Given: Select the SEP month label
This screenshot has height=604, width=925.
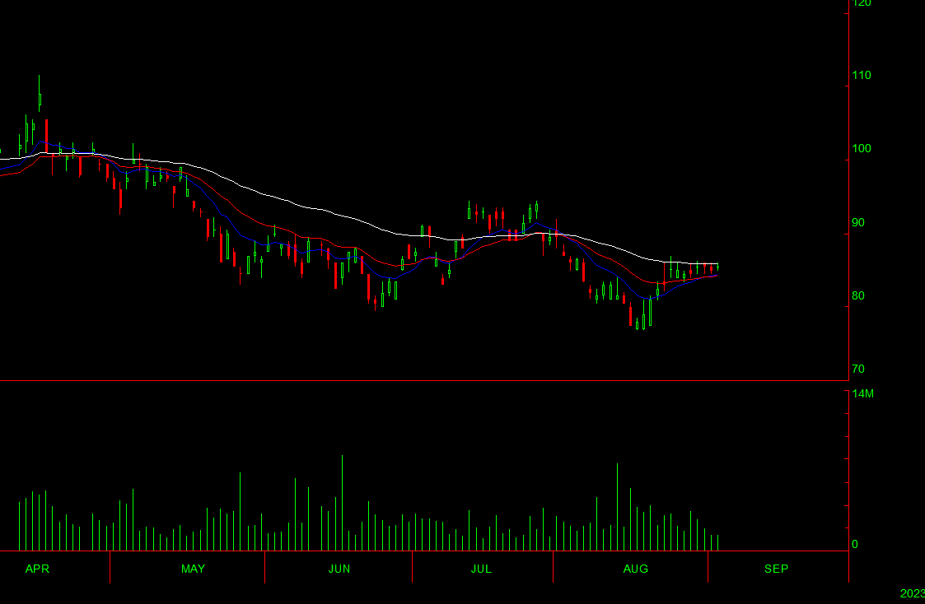Looking at the screenshot, I should click(777, 569).
